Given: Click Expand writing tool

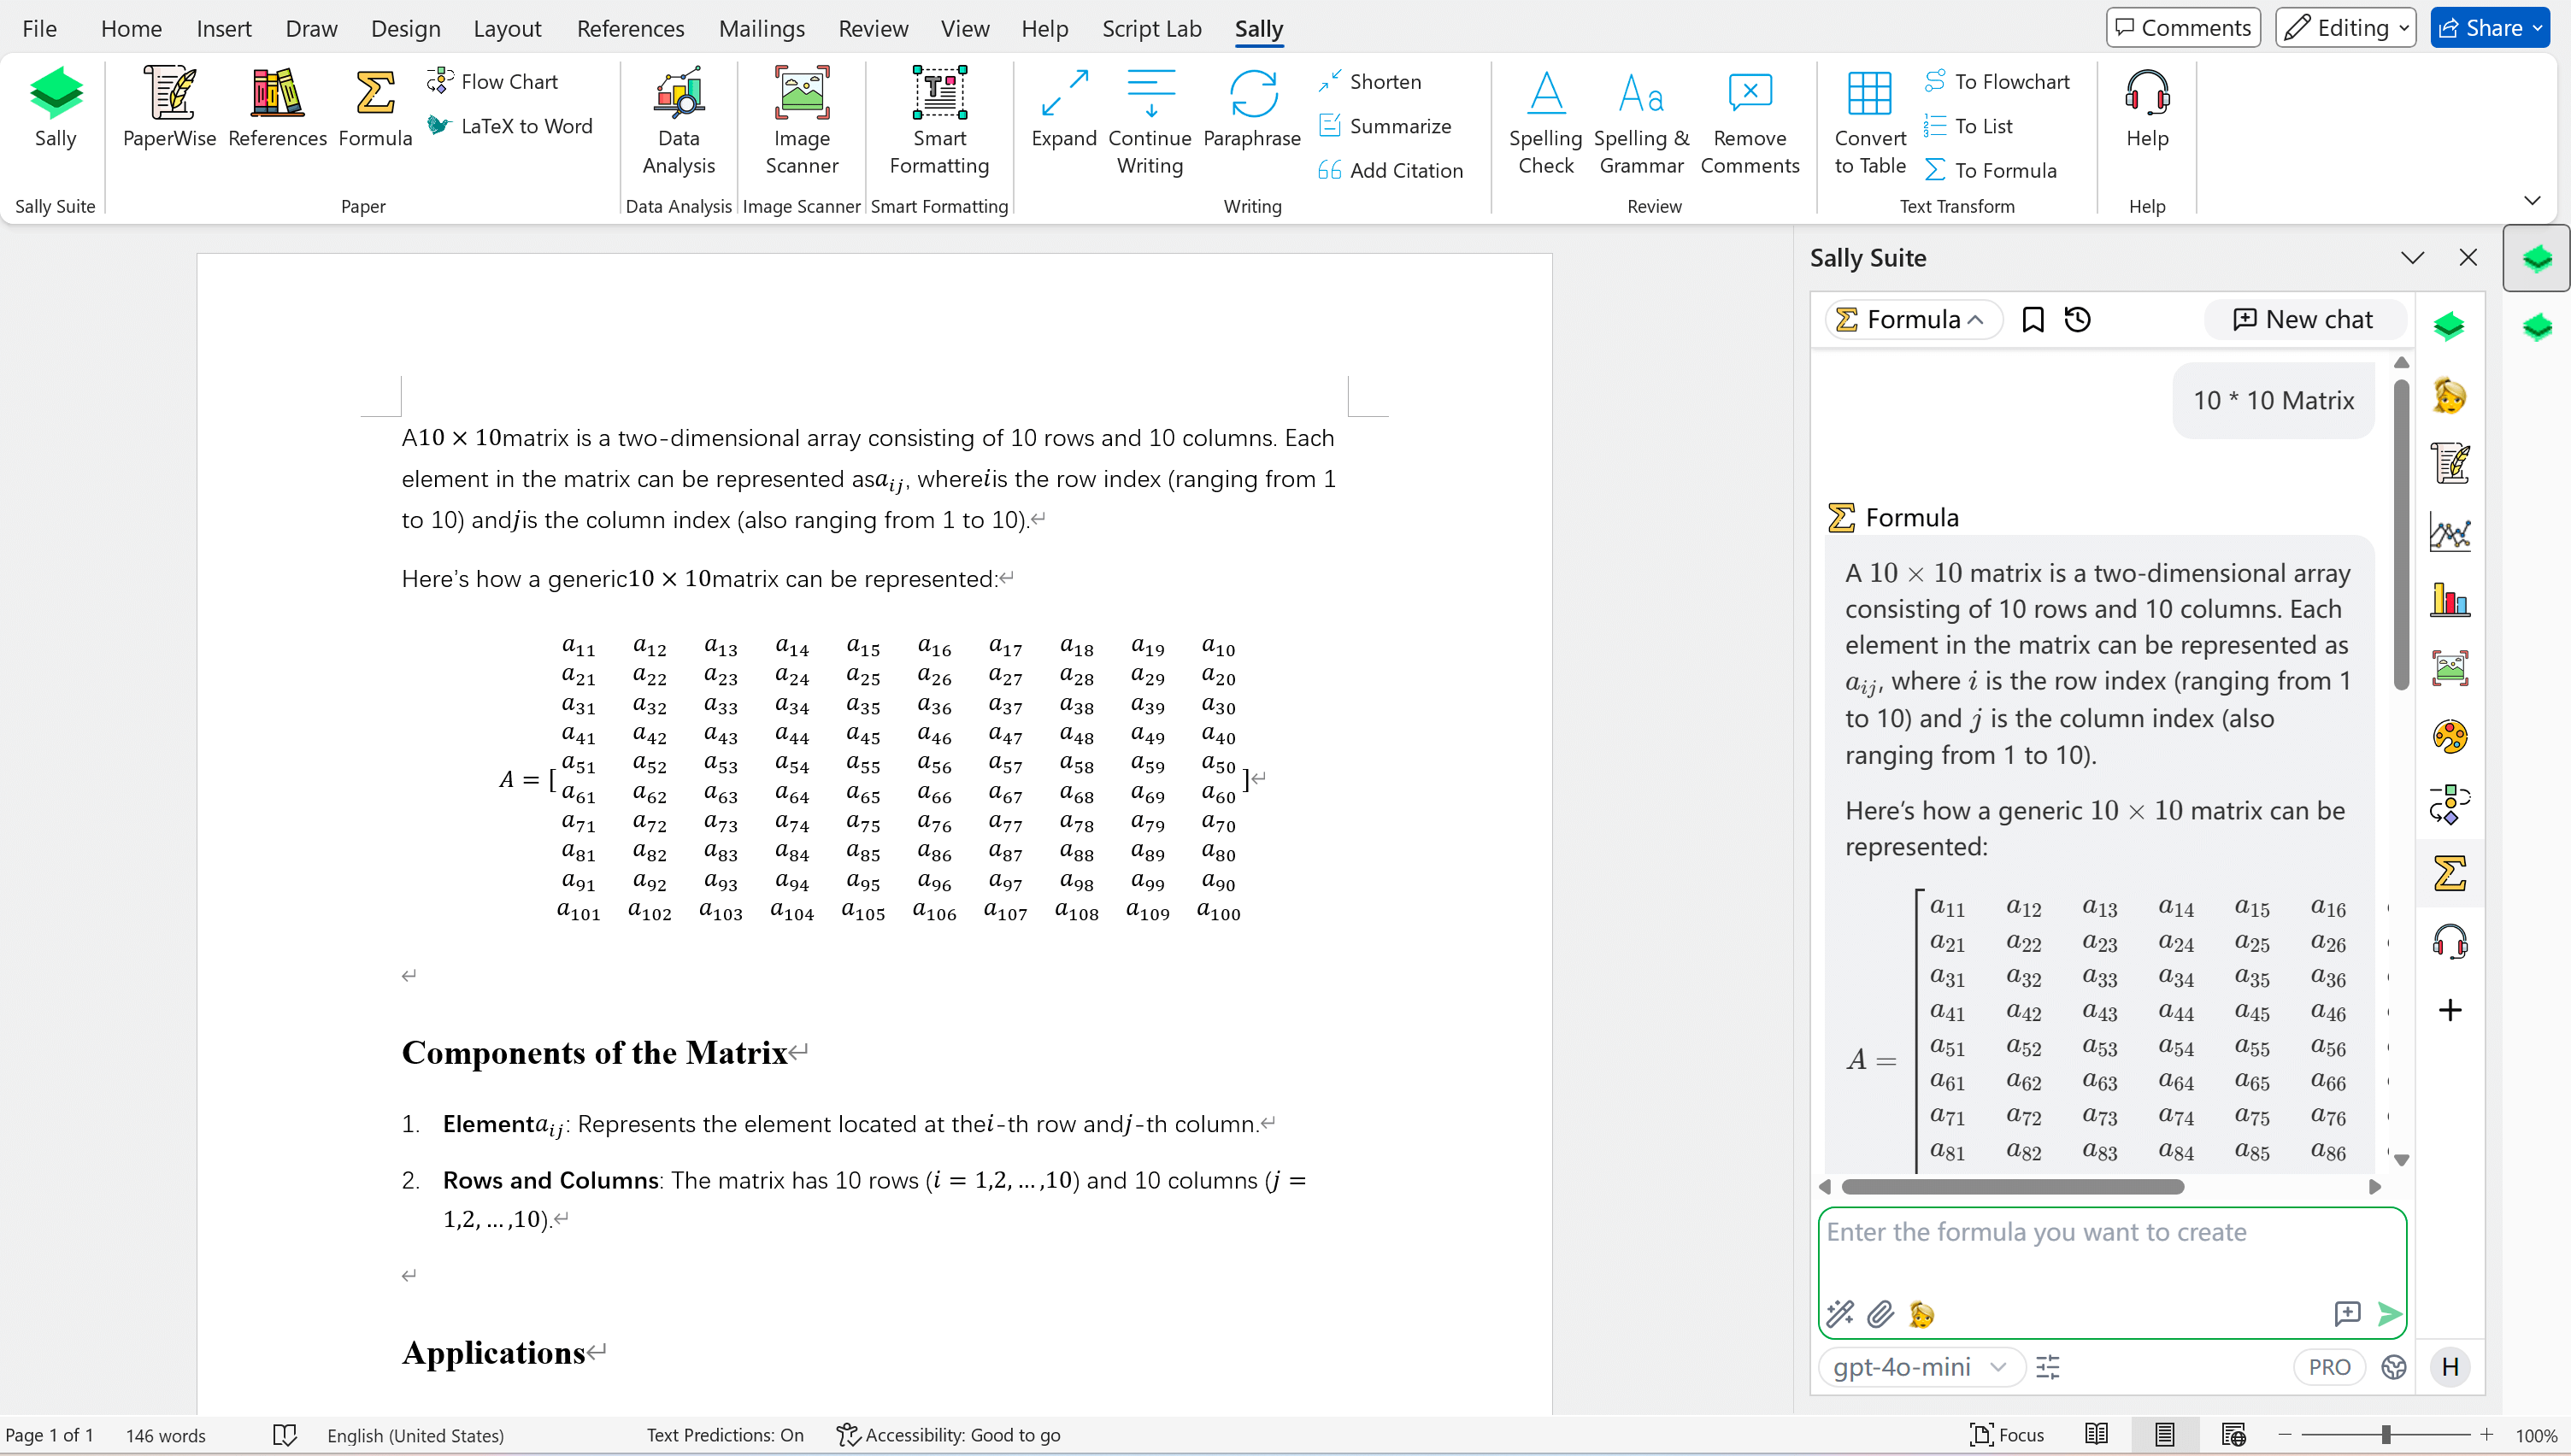Looking at the screenshot, I should click(x=1064, y=108).
